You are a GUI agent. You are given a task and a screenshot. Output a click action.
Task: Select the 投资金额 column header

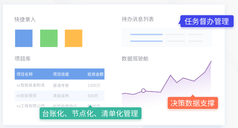tap(95, 74)
